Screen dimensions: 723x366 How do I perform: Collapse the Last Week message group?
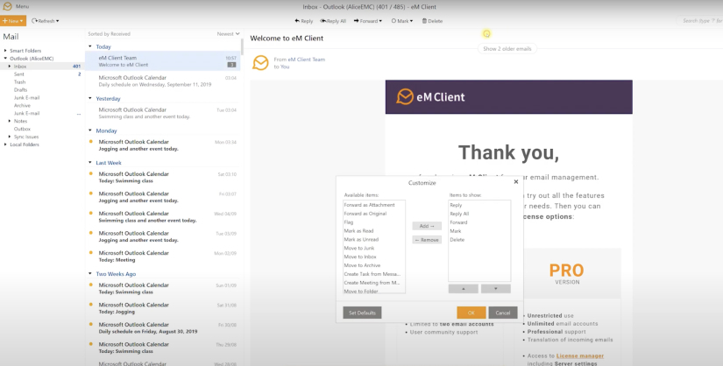(x=90, y=163)
